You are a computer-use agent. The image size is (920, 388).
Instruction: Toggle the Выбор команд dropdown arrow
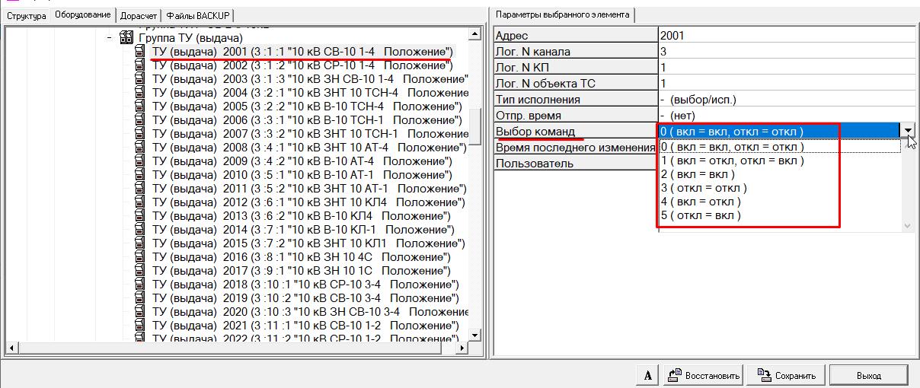click(x=908, y=132)
